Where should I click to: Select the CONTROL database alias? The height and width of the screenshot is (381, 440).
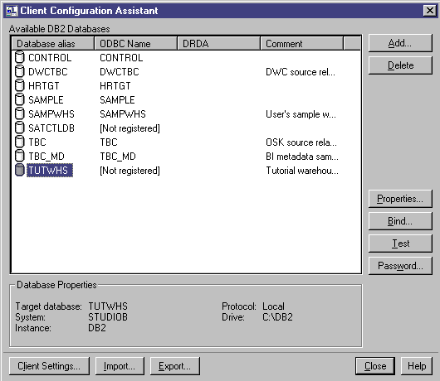50,58
